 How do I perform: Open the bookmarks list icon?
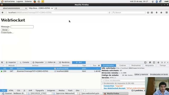152,12
